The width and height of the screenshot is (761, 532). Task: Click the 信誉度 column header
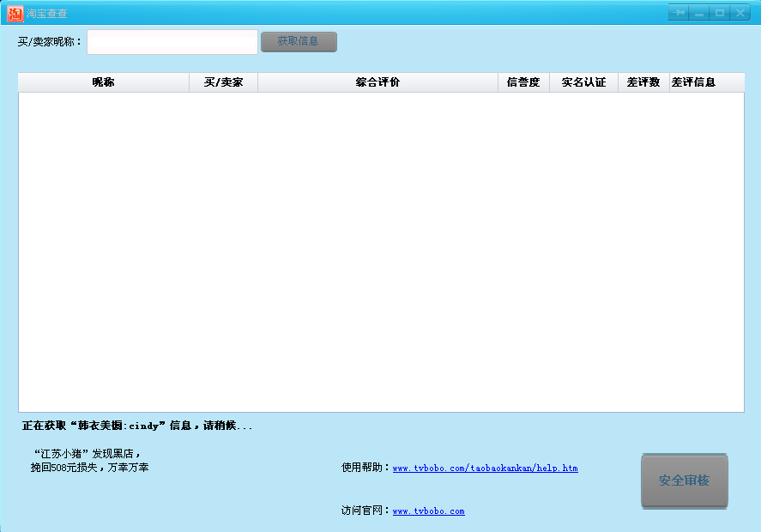tap(523, 82)
